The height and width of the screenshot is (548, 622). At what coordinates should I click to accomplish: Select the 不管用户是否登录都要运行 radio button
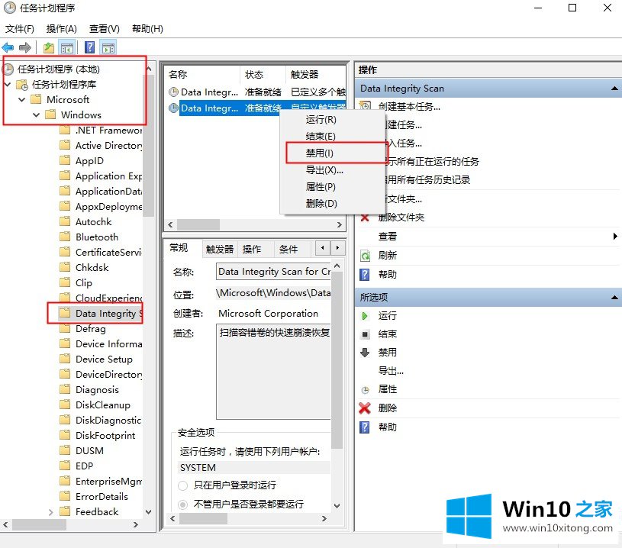pyautogui.click(x=183, y=504)
